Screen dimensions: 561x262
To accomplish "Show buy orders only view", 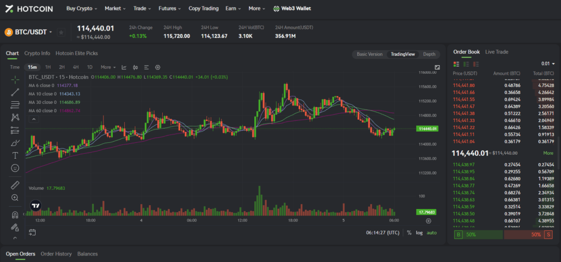I will point(466,64).
